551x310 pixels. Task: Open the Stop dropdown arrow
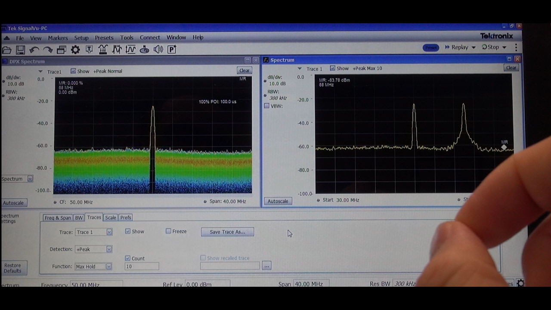(504, 47)
